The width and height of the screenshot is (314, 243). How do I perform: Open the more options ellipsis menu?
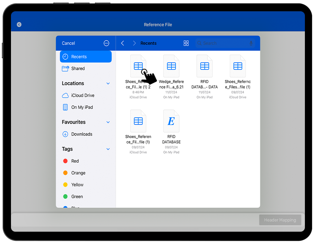point(106,43)
